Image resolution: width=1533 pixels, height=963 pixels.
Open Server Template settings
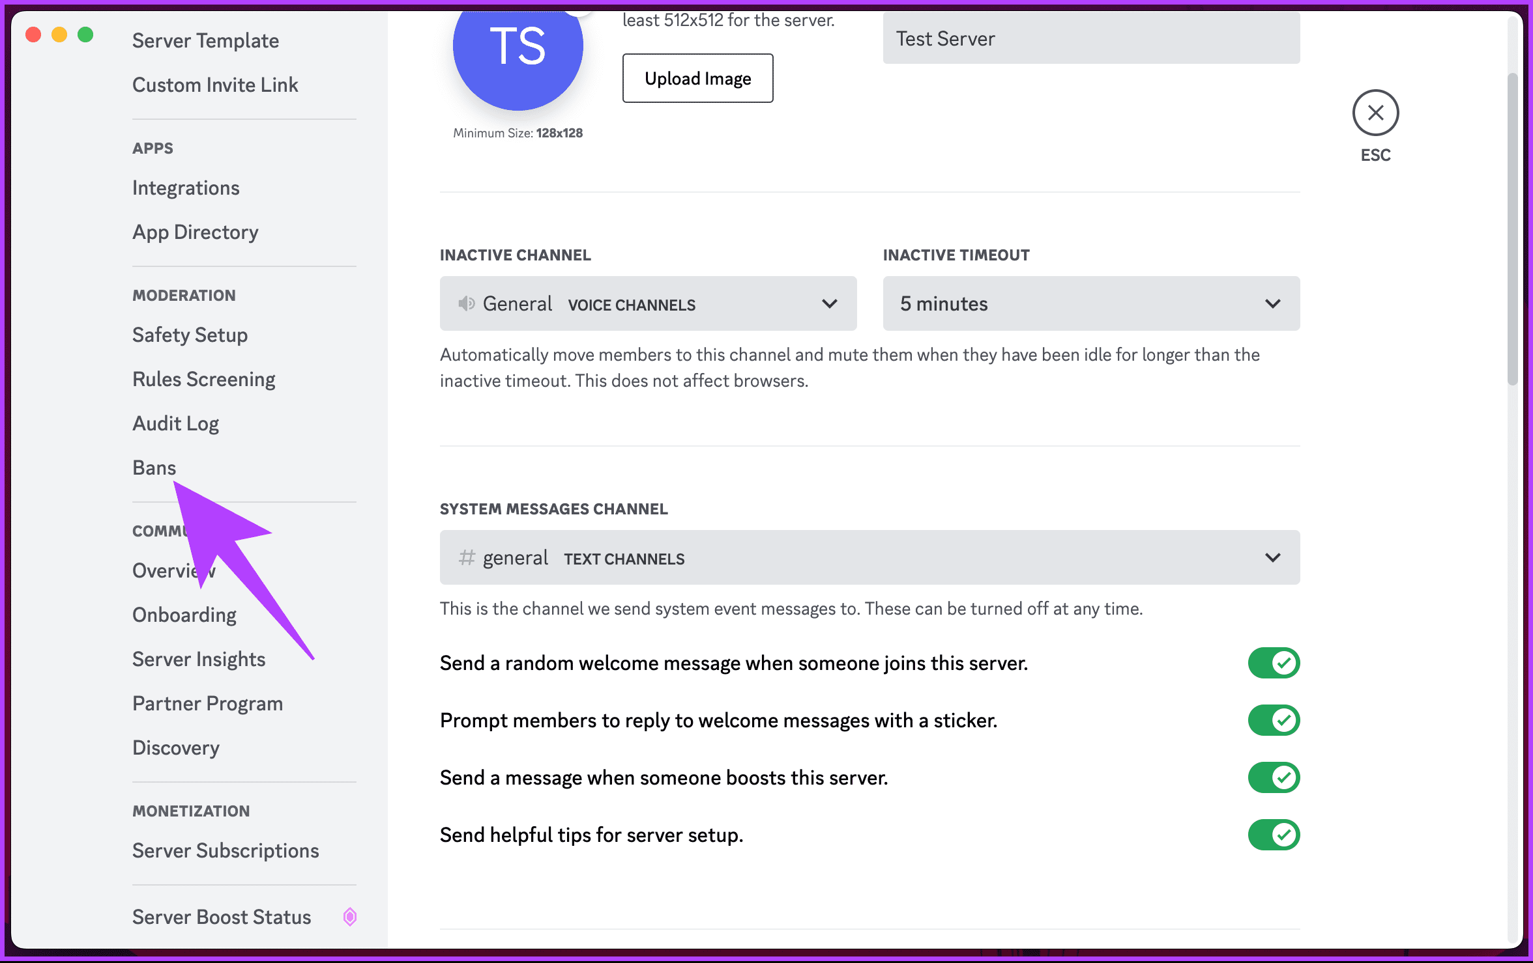click(x=205, y=40)
